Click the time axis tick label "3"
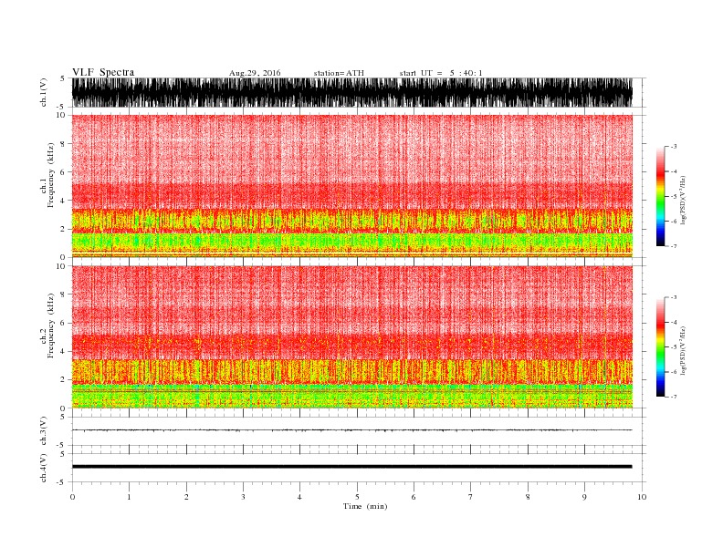Screen dimensions: 723x558 pyautogui.click(x=243, y=497)
